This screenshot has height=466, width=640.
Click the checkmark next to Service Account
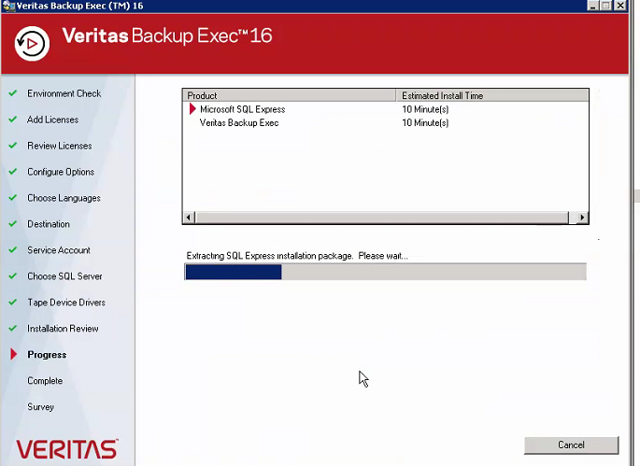[13, 250]
